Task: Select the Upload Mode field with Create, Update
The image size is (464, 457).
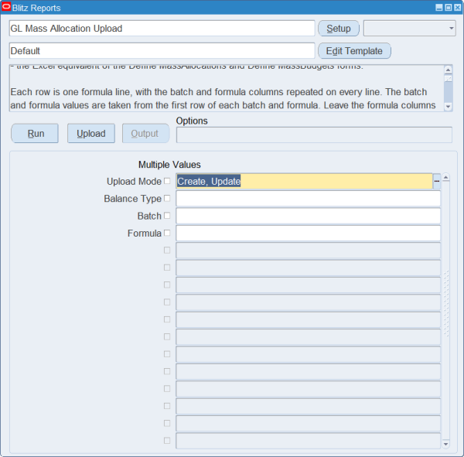Action: click(305, 181)
